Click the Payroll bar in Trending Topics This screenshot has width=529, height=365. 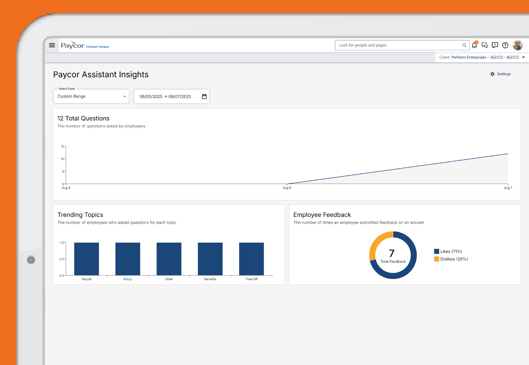86,259
